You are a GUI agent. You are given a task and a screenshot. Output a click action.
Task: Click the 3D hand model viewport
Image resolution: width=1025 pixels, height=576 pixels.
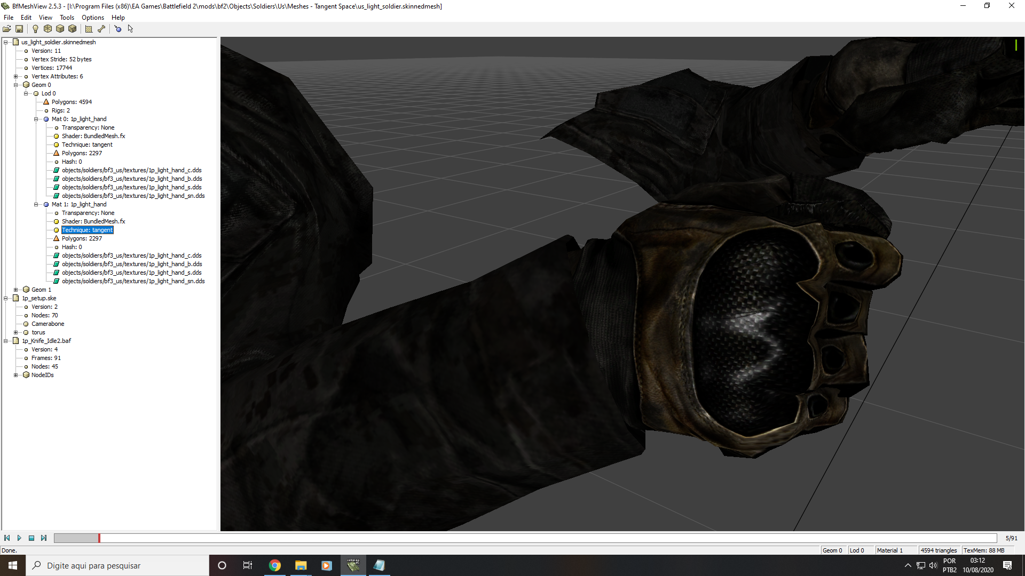pyautogui.click(x=622, y=284)
